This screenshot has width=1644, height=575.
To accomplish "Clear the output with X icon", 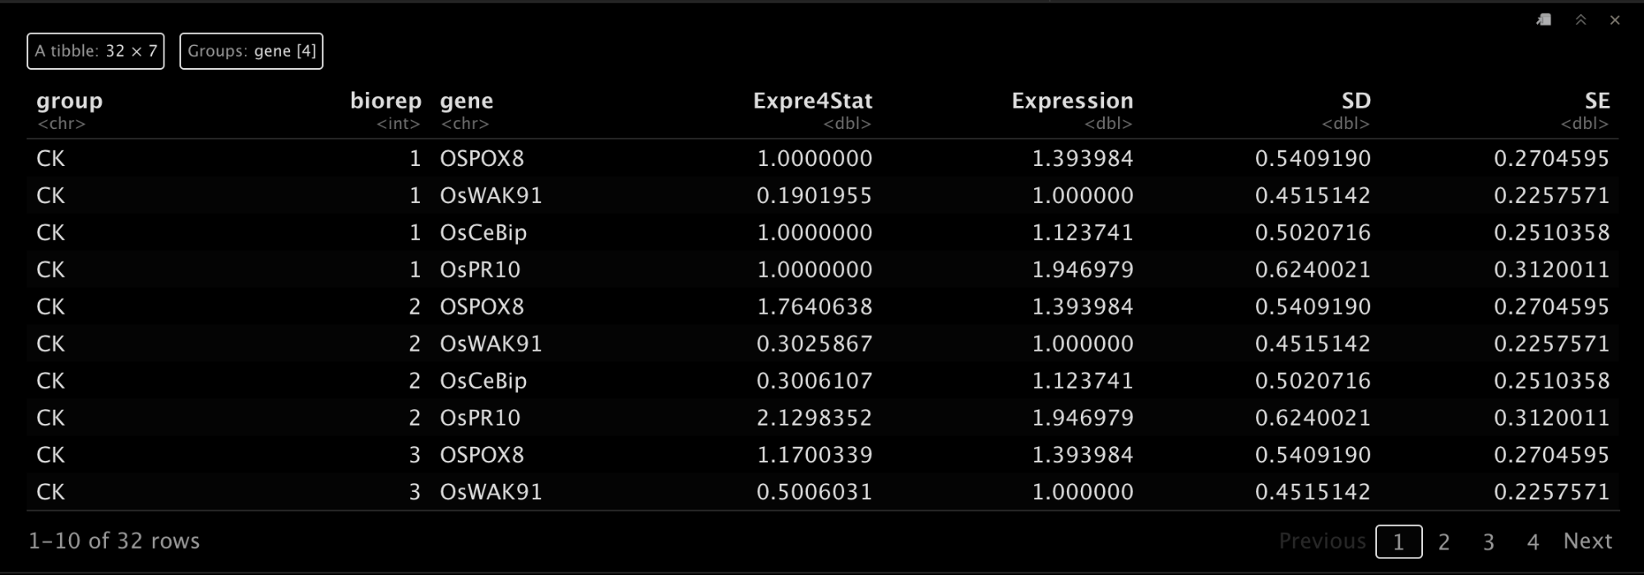I will coord(1615,20).
